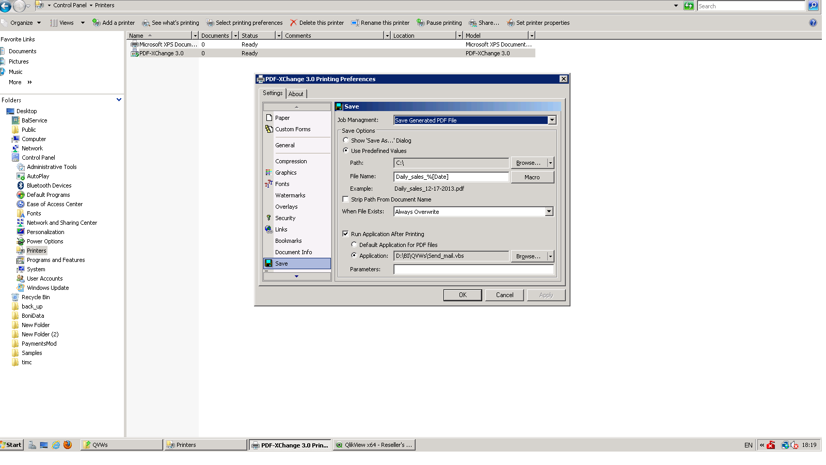The image size is (826, 465).
Task: Switch to the QVWs taskbar window
Action: point(122,445)
